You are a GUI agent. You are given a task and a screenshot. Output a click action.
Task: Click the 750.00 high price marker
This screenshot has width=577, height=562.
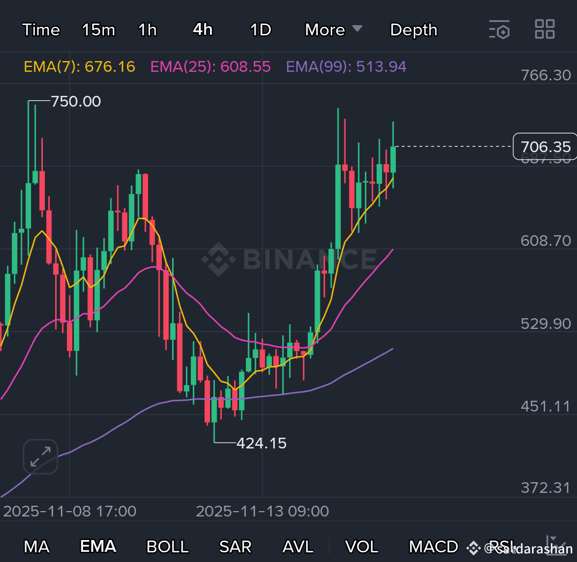(76, 102)
